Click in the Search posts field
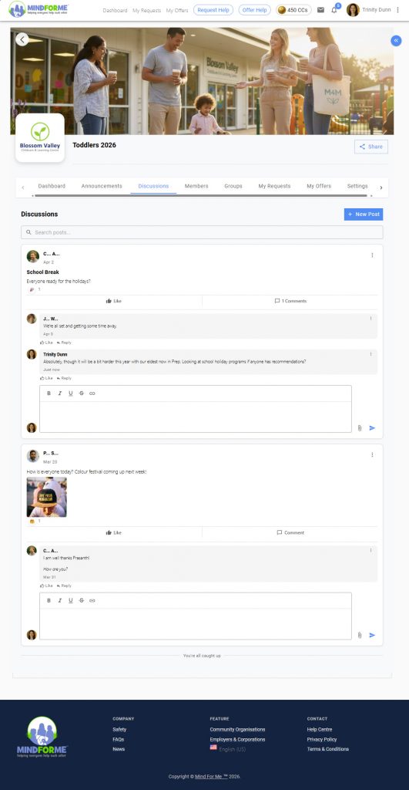Screen dimensions: 409x790 (x=202, y=232)
